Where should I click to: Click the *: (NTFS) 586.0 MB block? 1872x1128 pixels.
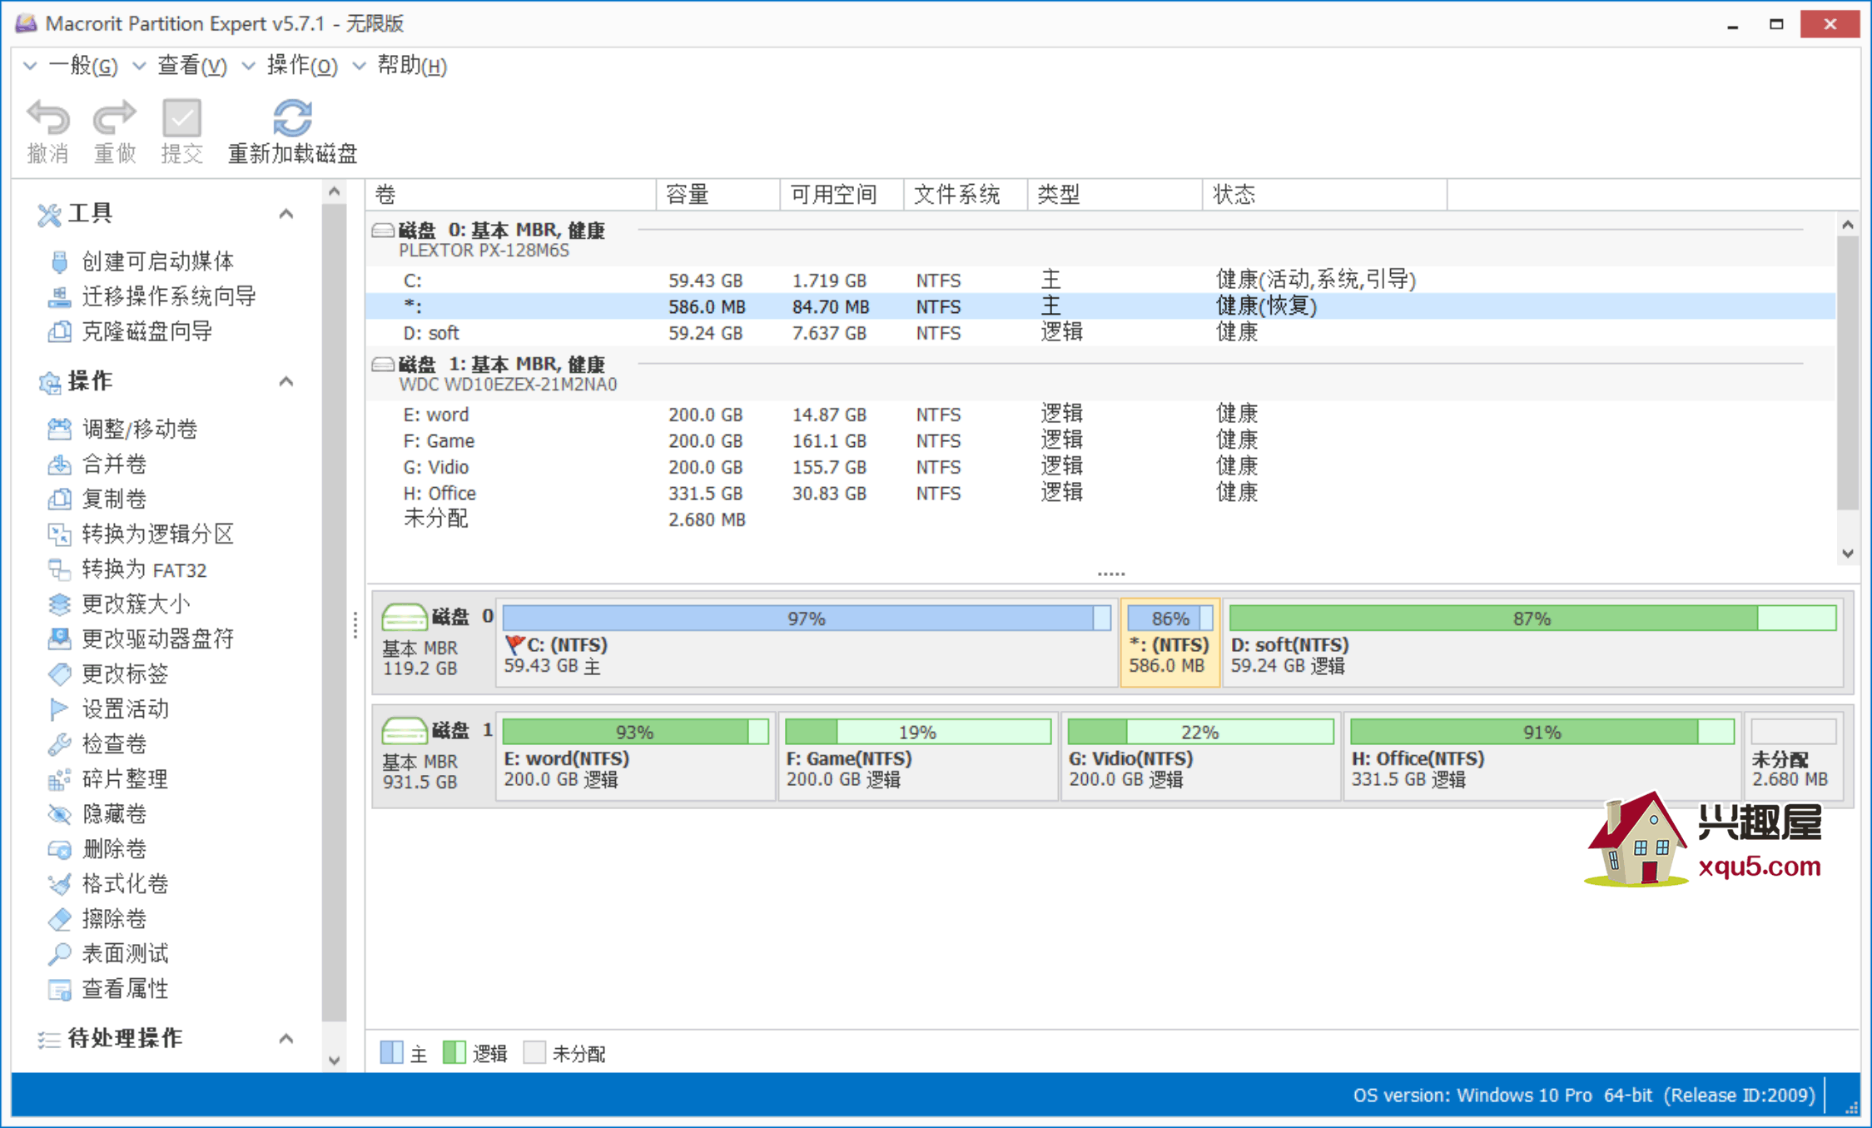[x=1169, y=642]
